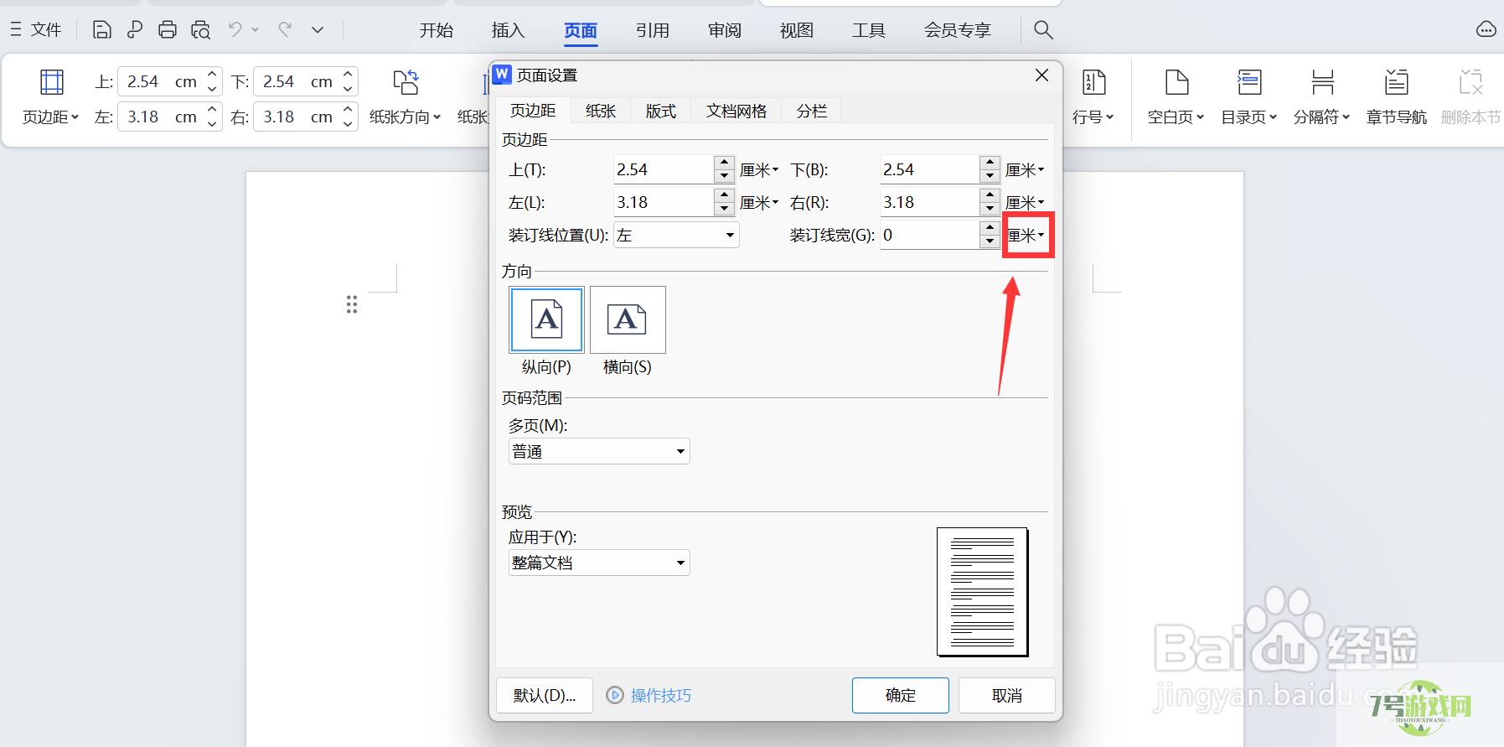The height and width of the screenshot is (747, 1504).
Task: Click ribbon top margin 上 input field
Action: 161,81
